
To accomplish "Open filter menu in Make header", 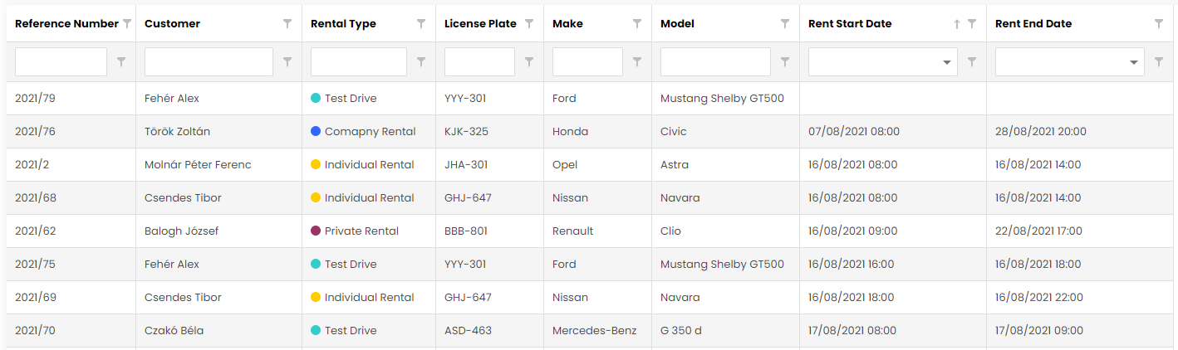I will (637, 24).
